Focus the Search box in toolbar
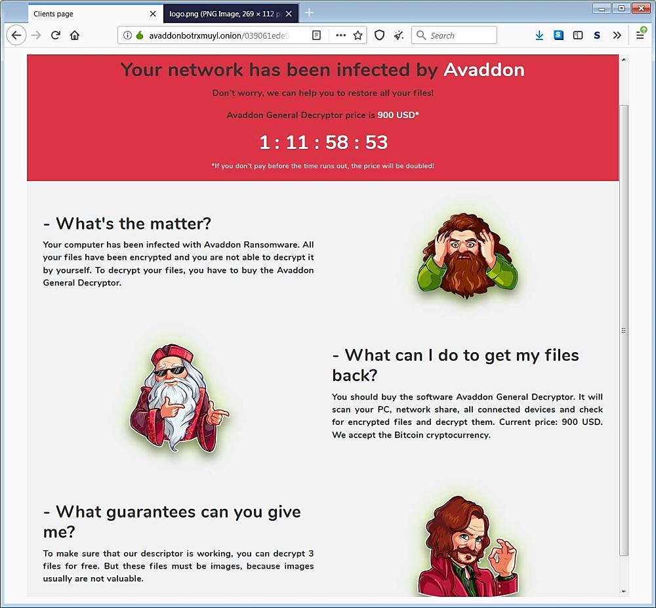Viewport: 656px width, 608px height. click(x=455, y=35)
